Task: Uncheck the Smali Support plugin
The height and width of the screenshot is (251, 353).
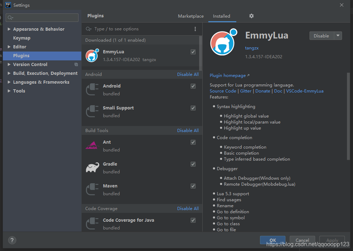Action: pyautogui.click(x=193, y=108)
